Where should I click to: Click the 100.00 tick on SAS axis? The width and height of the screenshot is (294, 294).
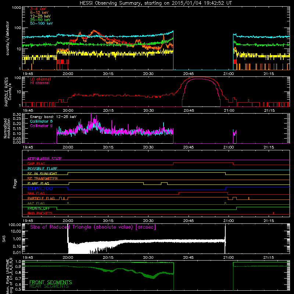tap(15, 225)
